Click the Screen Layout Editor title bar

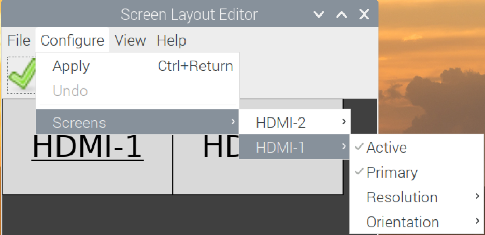tap(189, 14)
